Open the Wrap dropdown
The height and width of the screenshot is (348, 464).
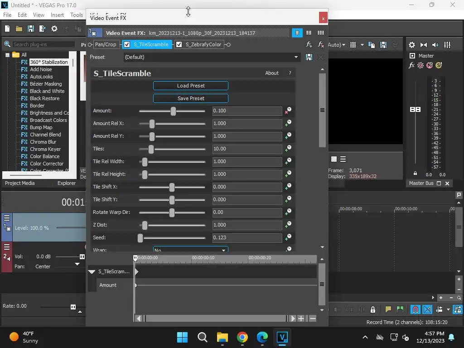point(191,249)
